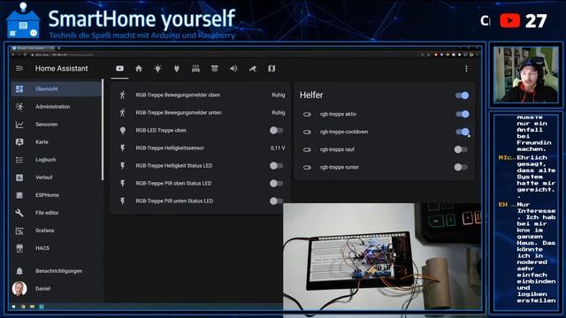Open Sensoren chart panel in sidebar
This screenshot has width=566, height=318.
(x=56, y=125)
